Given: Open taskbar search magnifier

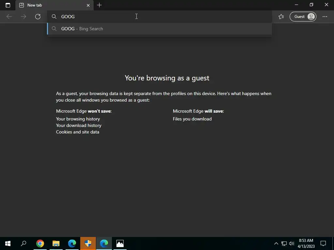Looking at the screenshot, I should [x=23, y=243].
